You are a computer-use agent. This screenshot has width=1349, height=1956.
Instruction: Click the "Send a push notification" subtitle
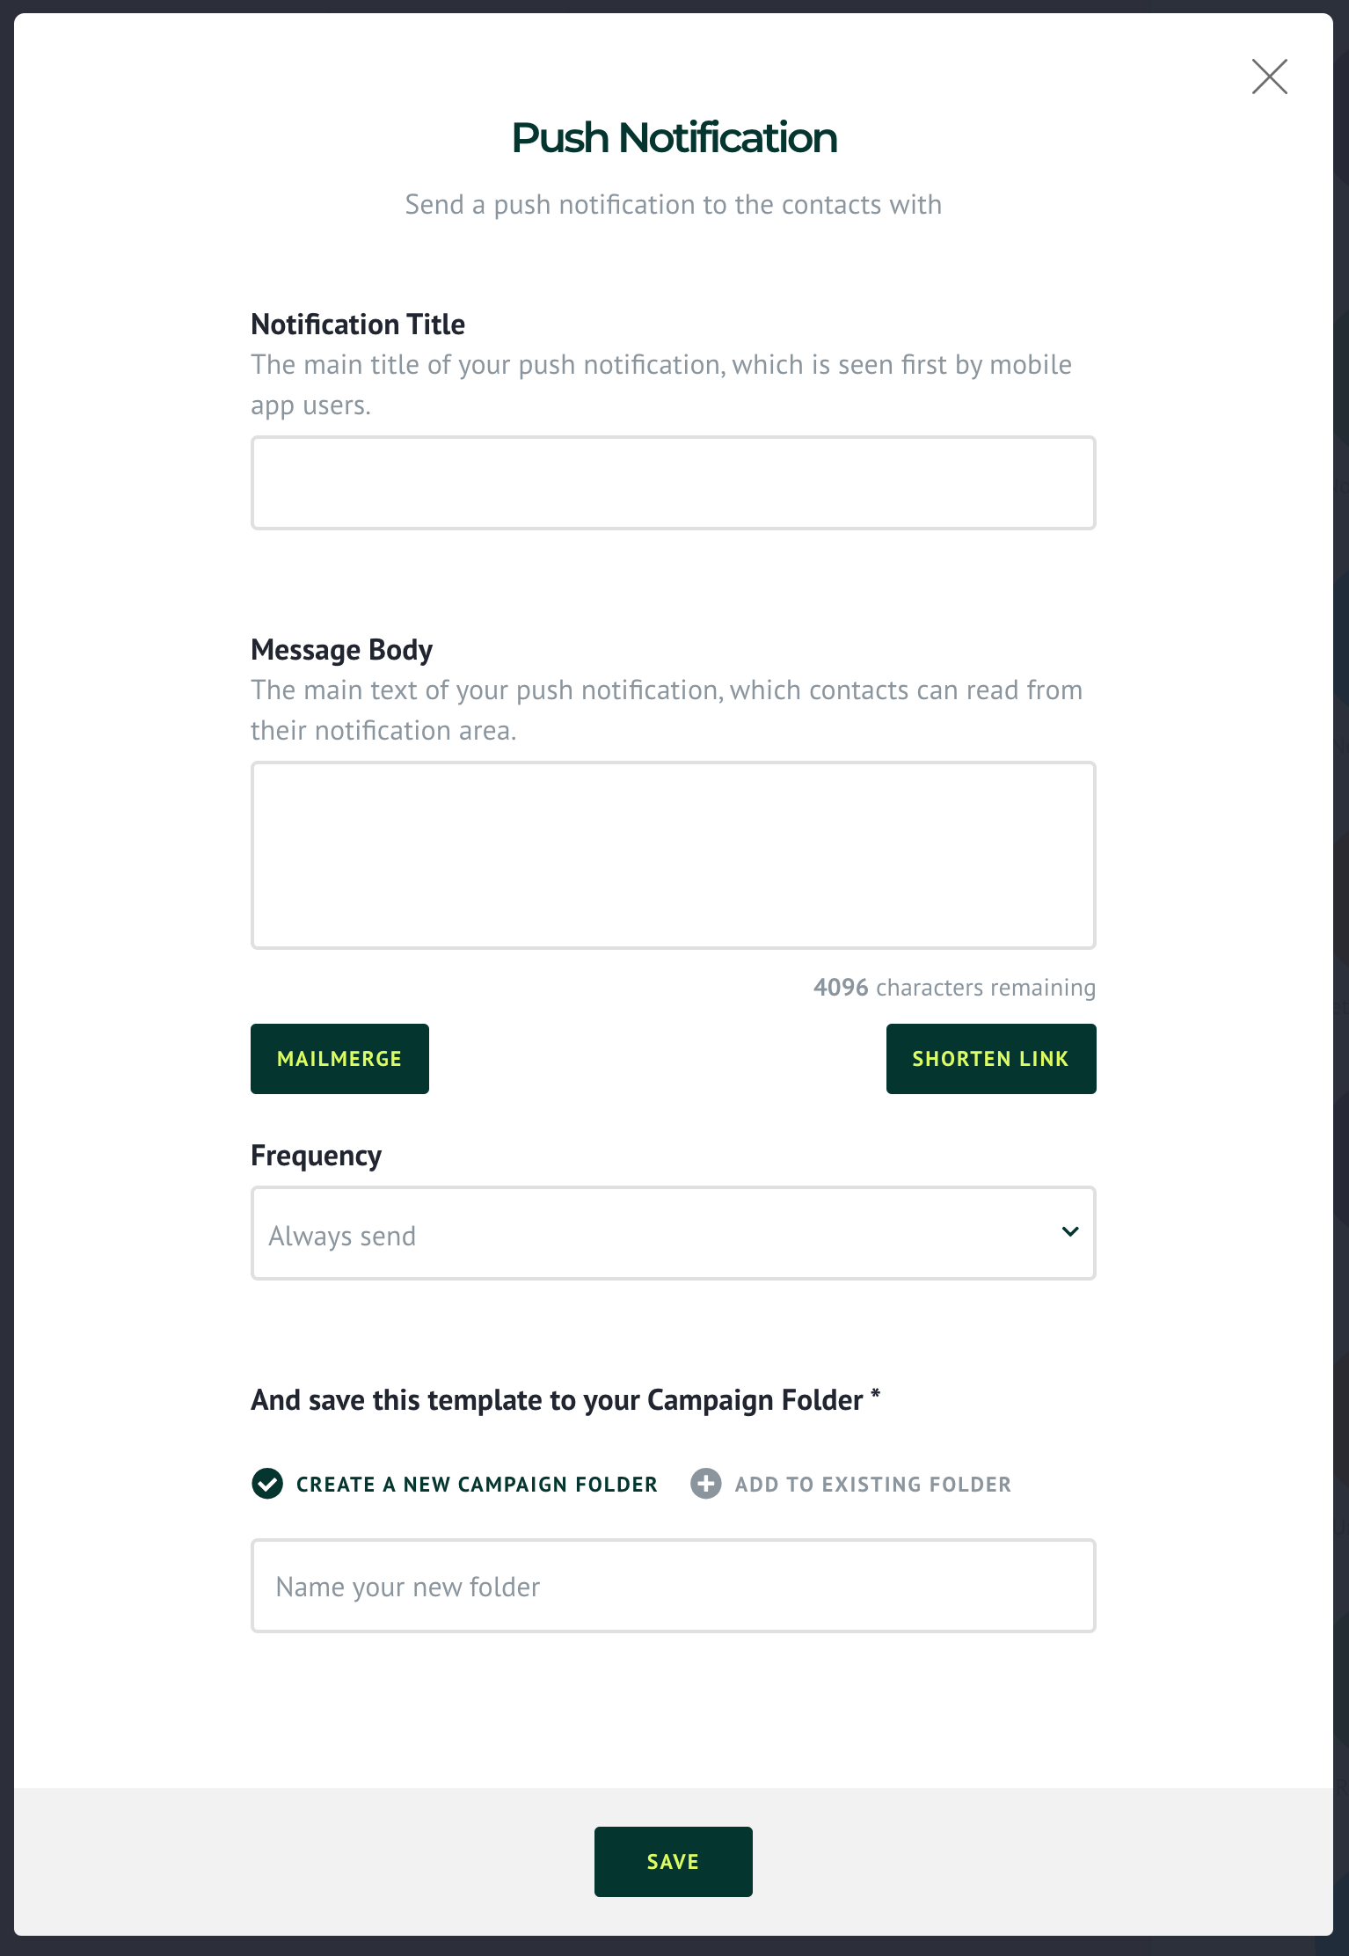click(673, 205)
